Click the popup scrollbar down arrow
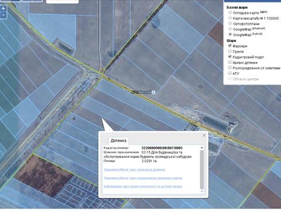Screen dimensions: 281x210 (202, 191)
